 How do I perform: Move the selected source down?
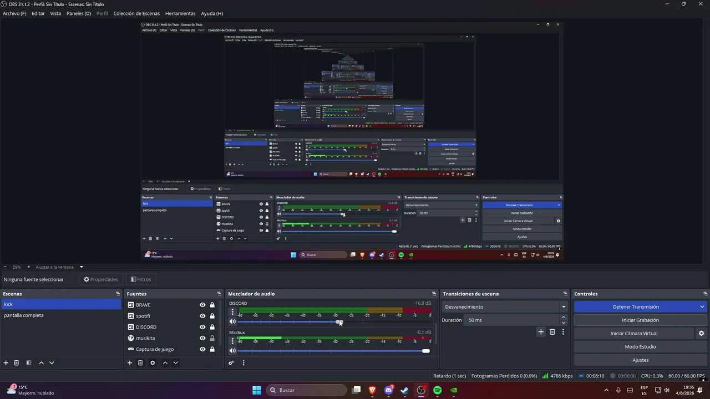175,363
